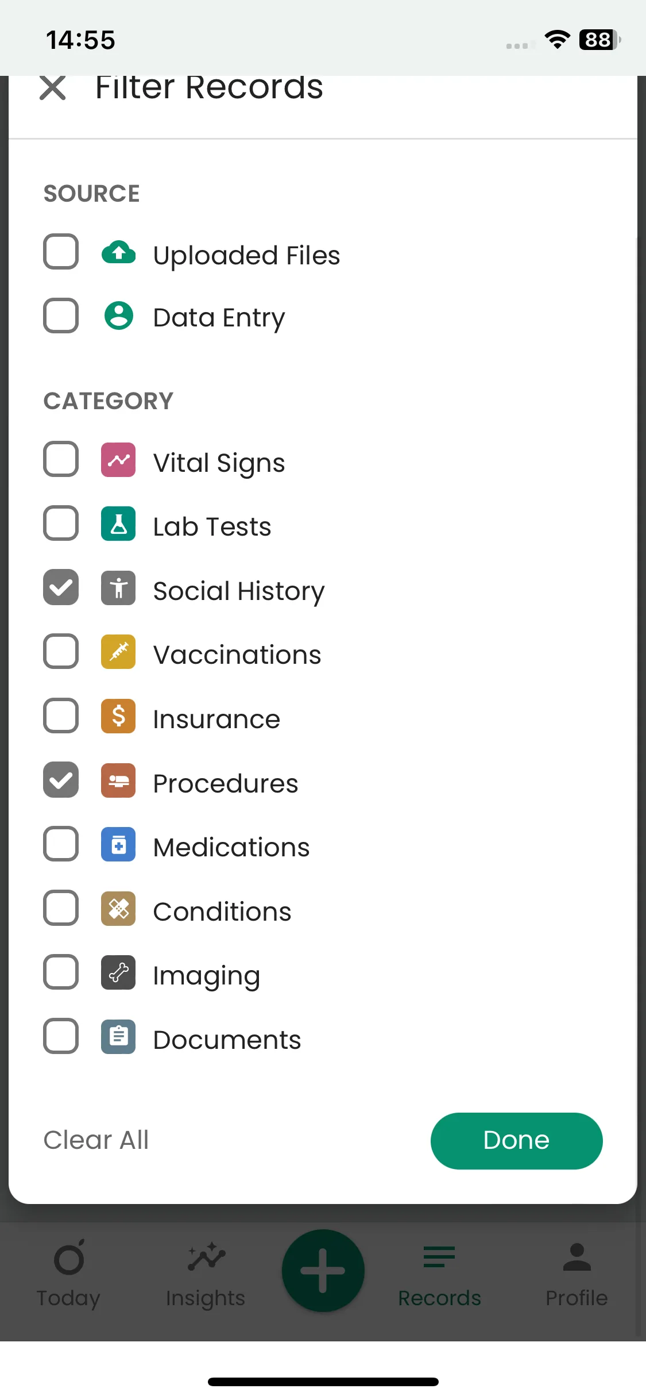The width and height of the screenshot is (646, 1400).
Task: Tap the Uploaded Files cloud icon
Action: tap(118, 252)
